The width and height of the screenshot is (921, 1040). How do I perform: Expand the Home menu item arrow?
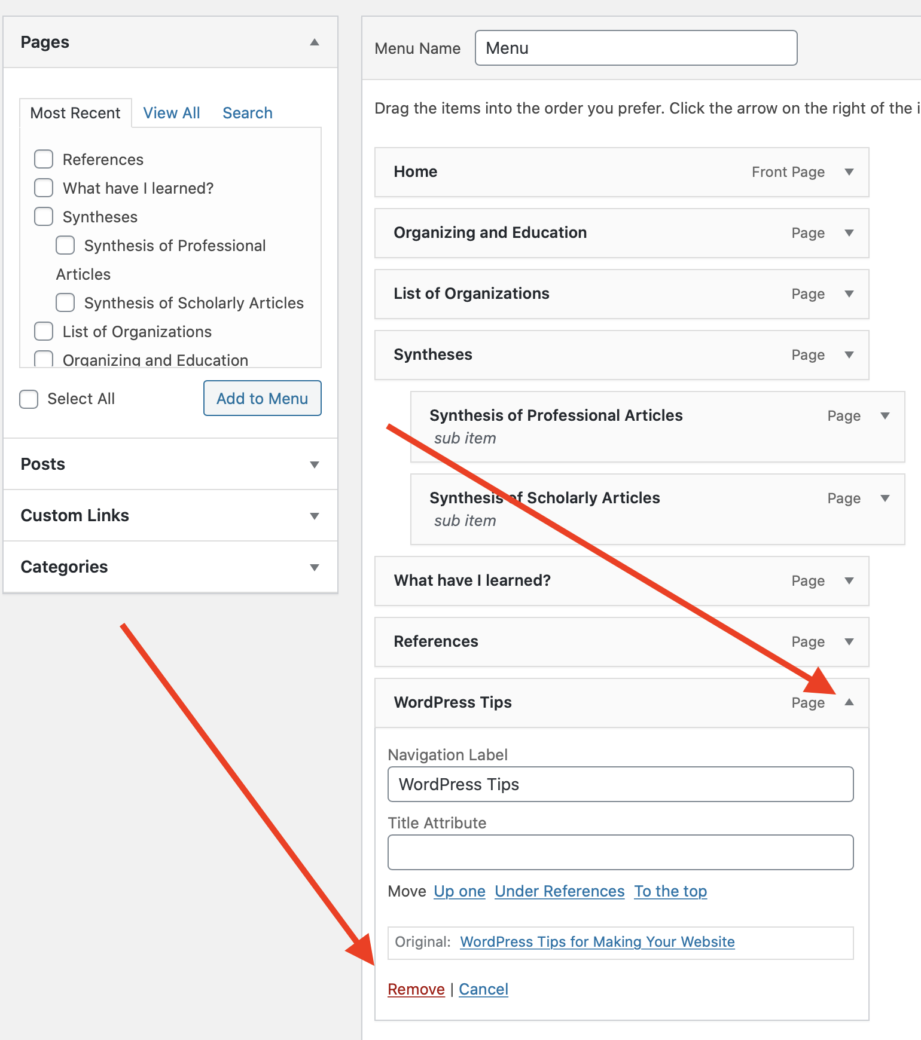coord(849,172)
